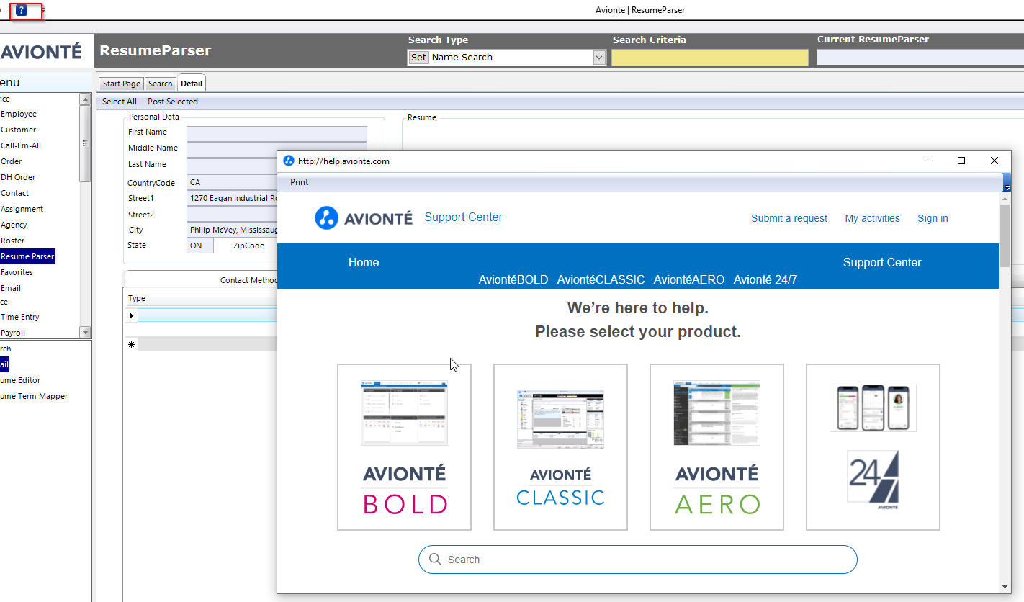Open the AviontéCLASSIC nav link

click(601, 280)
